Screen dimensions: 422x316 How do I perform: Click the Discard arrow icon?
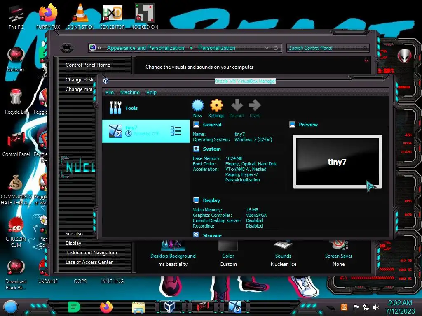[237, 108]
